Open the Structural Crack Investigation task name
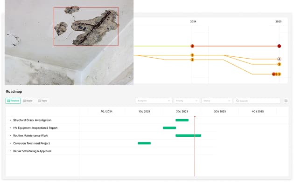294x182 pixels. (x=32, y=120)
